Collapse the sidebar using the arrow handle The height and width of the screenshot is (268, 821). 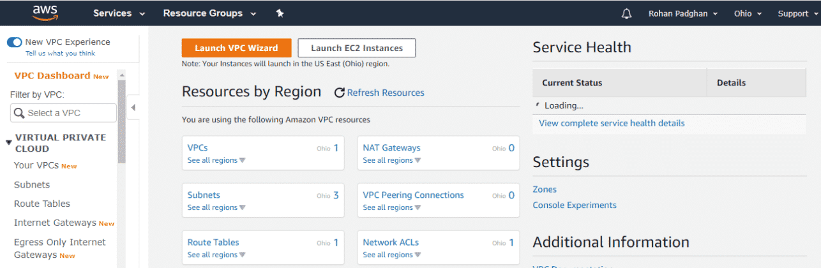tap(133, 108)
